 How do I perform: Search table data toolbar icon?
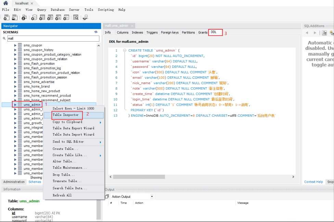76,17
